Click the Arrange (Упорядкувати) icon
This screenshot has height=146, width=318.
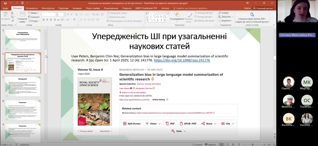176,15
